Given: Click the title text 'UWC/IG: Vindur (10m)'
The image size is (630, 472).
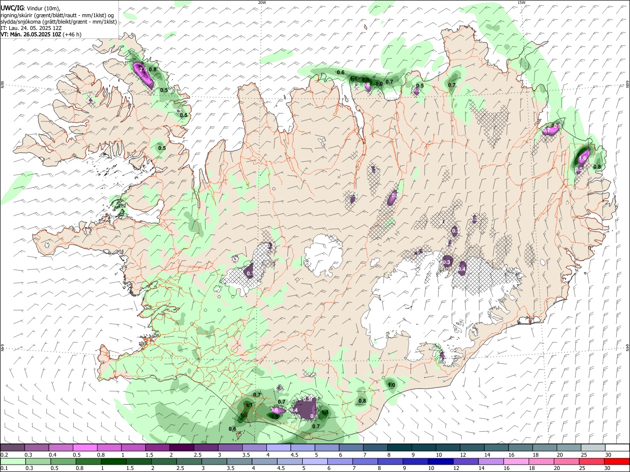Looking at the screenshot, I should (x=30, y=8).
